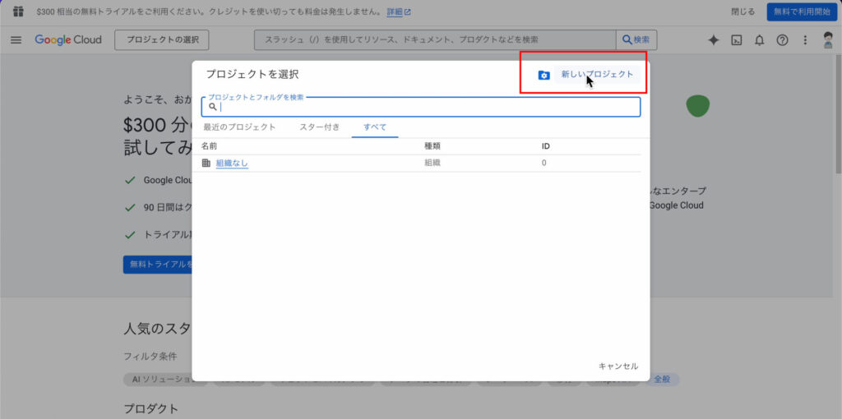842x419 pixels.
Task: Open the 組織なし link
Action: pyautogui.click(x=232, y=163)
